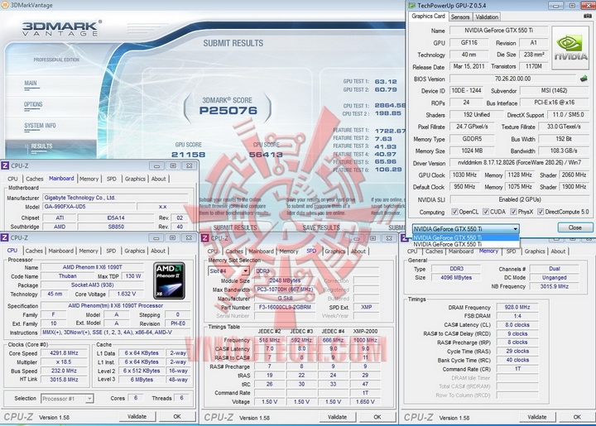This screenshot has height=426, width=596.
Task: Select the second GTX 550 Ti list entry
Action: point(465,244)
